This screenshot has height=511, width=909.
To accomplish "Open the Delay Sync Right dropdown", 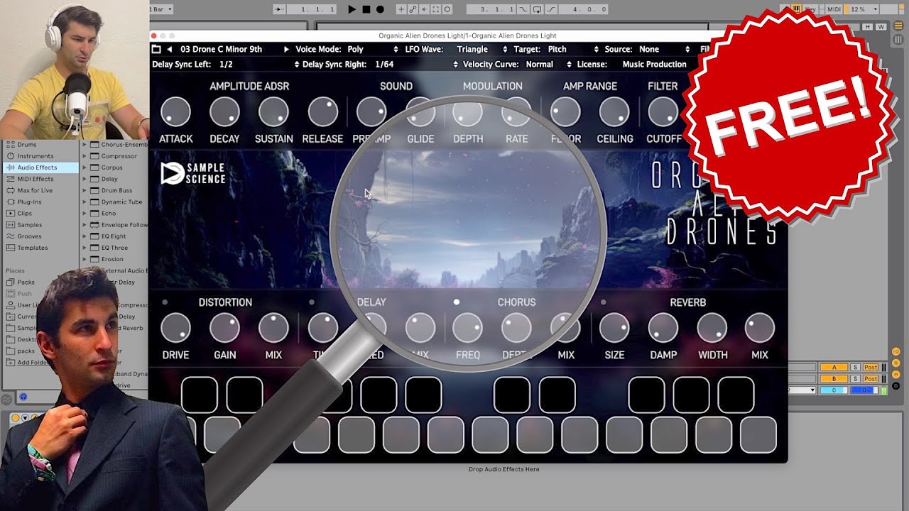I will pos(418,65).
